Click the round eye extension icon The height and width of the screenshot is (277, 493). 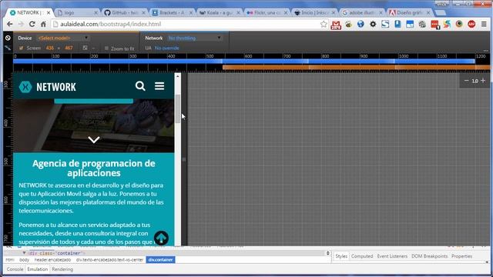point(459,24)
